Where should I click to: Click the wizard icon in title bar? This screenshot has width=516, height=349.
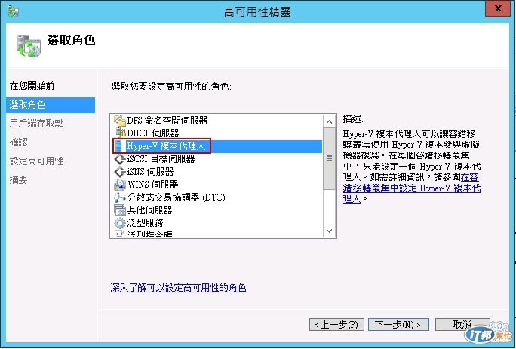(13, 11)
